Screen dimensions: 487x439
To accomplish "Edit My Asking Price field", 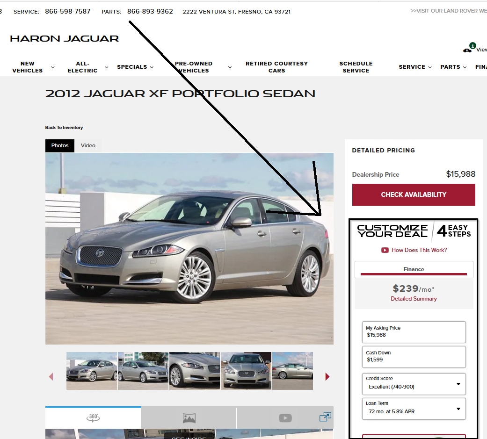I will (x=414, y=332).
